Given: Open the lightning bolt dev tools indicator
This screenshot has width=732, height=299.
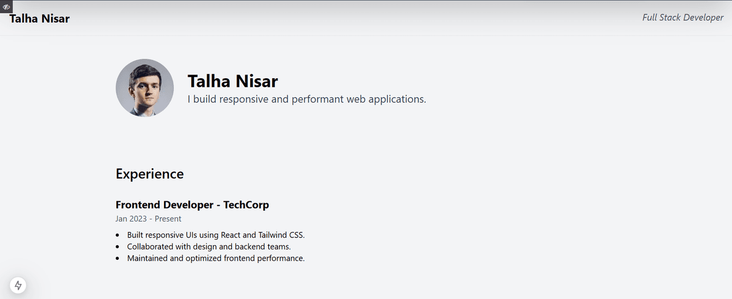Looking at the screenshot, I should click(x=18, y=285).
